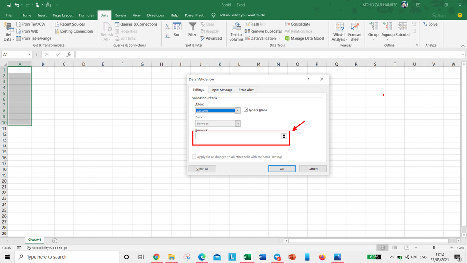Click the Insert Function fx icon

click(69, 55)
